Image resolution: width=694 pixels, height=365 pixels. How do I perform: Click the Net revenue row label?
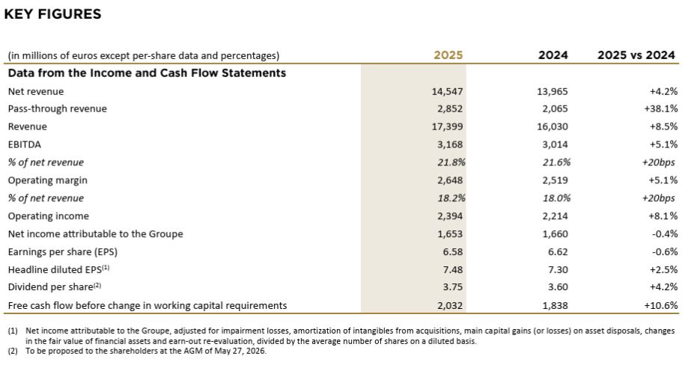click(x=35, y=91)
